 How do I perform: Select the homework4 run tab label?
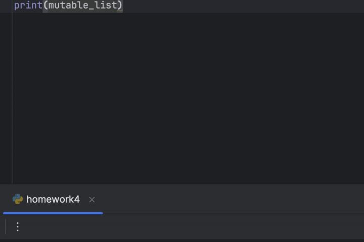click(x=53, y=199)
